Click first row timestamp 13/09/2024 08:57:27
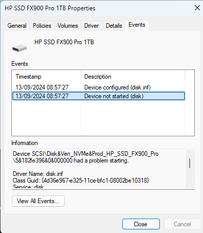203x233 pixels. tap(42, 87)
